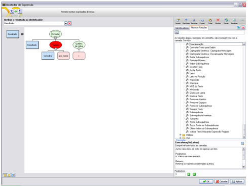This screenshot has width=248, height=186.
Task: Select the pink aco_nome node
Action: click(63, 56)
